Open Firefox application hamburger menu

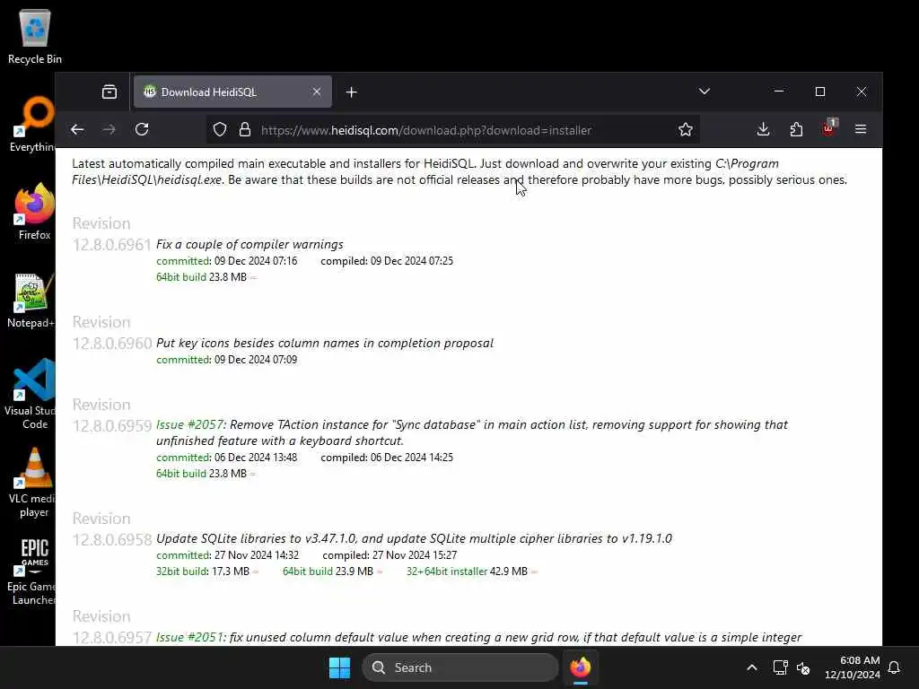[x=861, y=129]
